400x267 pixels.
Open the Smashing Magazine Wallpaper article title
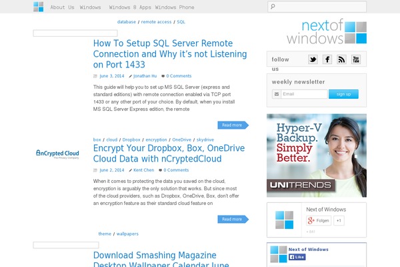(161, 258)
